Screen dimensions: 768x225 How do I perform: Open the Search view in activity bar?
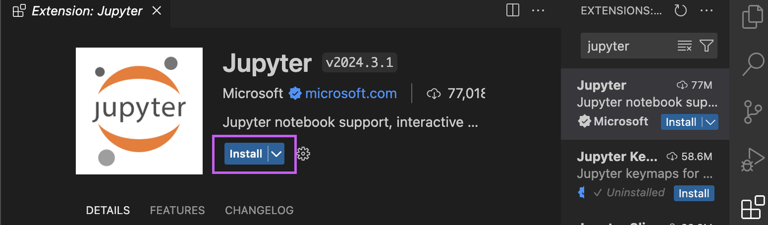[753, 63]
